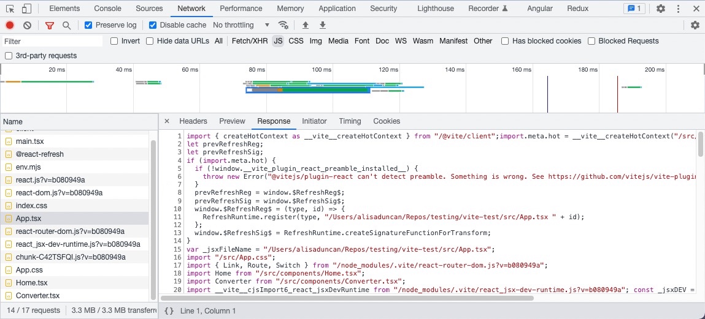Click the Filter text input field
Image resolution: width=705 pixels, height=319 pixels.
(x=52, y=41)
